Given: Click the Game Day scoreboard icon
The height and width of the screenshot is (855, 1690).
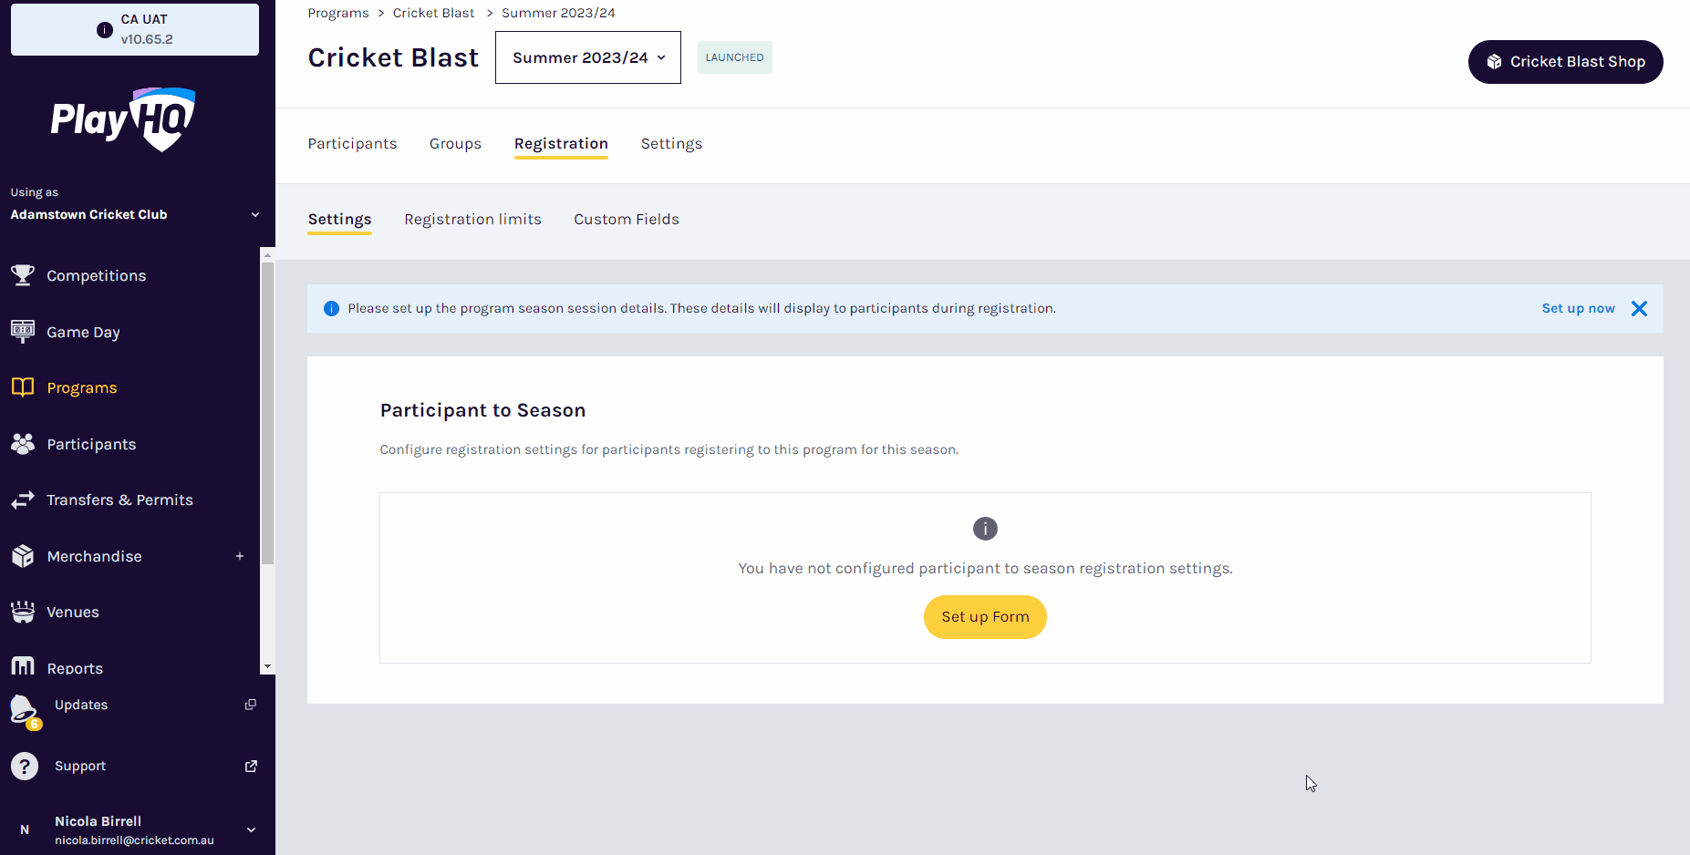Looking at the screenshot, I should click(23, 332).
